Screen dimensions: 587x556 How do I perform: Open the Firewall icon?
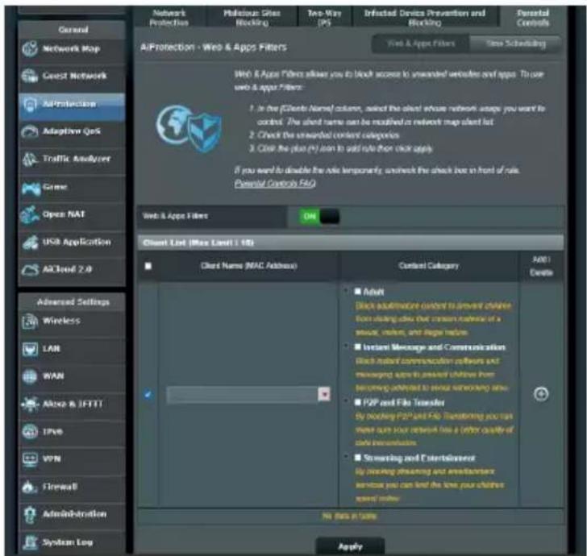(x=30, y=487)
